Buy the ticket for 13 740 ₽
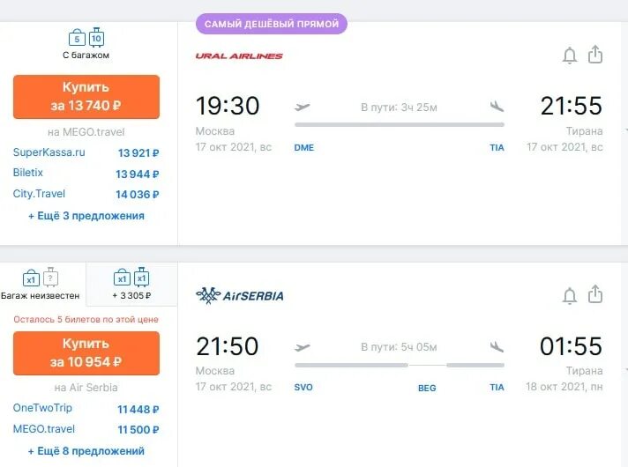 [x=86, y=97]
